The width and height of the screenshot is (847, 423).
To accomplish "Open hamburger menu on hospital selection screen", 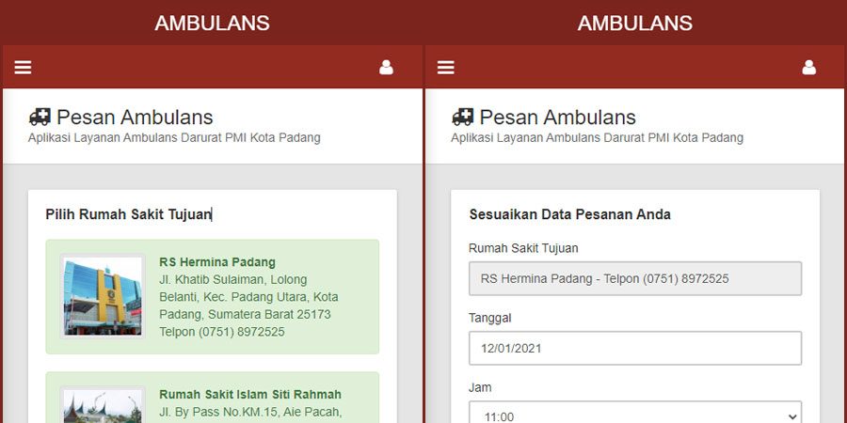I will click(23, 68).
